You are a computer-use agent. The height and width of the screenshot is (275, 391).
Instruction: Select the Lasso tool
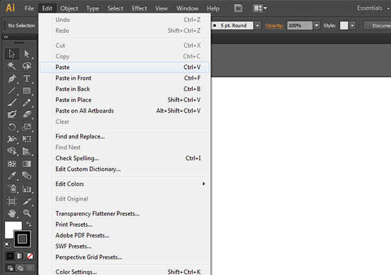point(27,66)
